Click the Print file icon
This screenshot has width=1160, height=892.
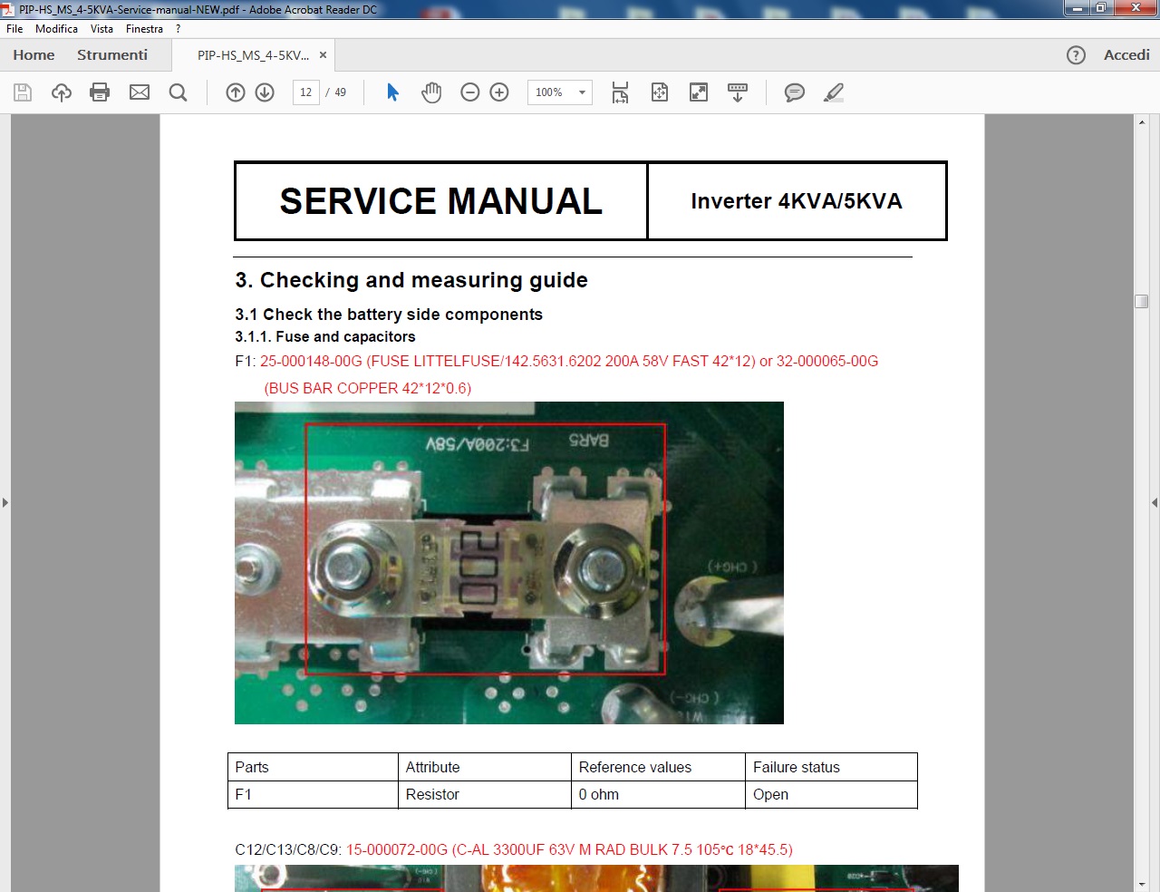pyautogui.click(x=100, y=92)
